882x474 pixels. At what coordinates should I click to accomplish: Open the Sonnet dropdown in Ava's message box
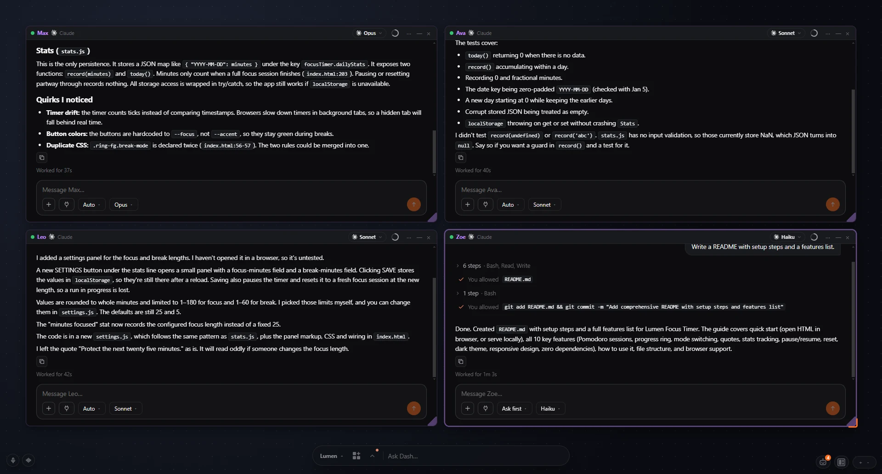(544, 205)
